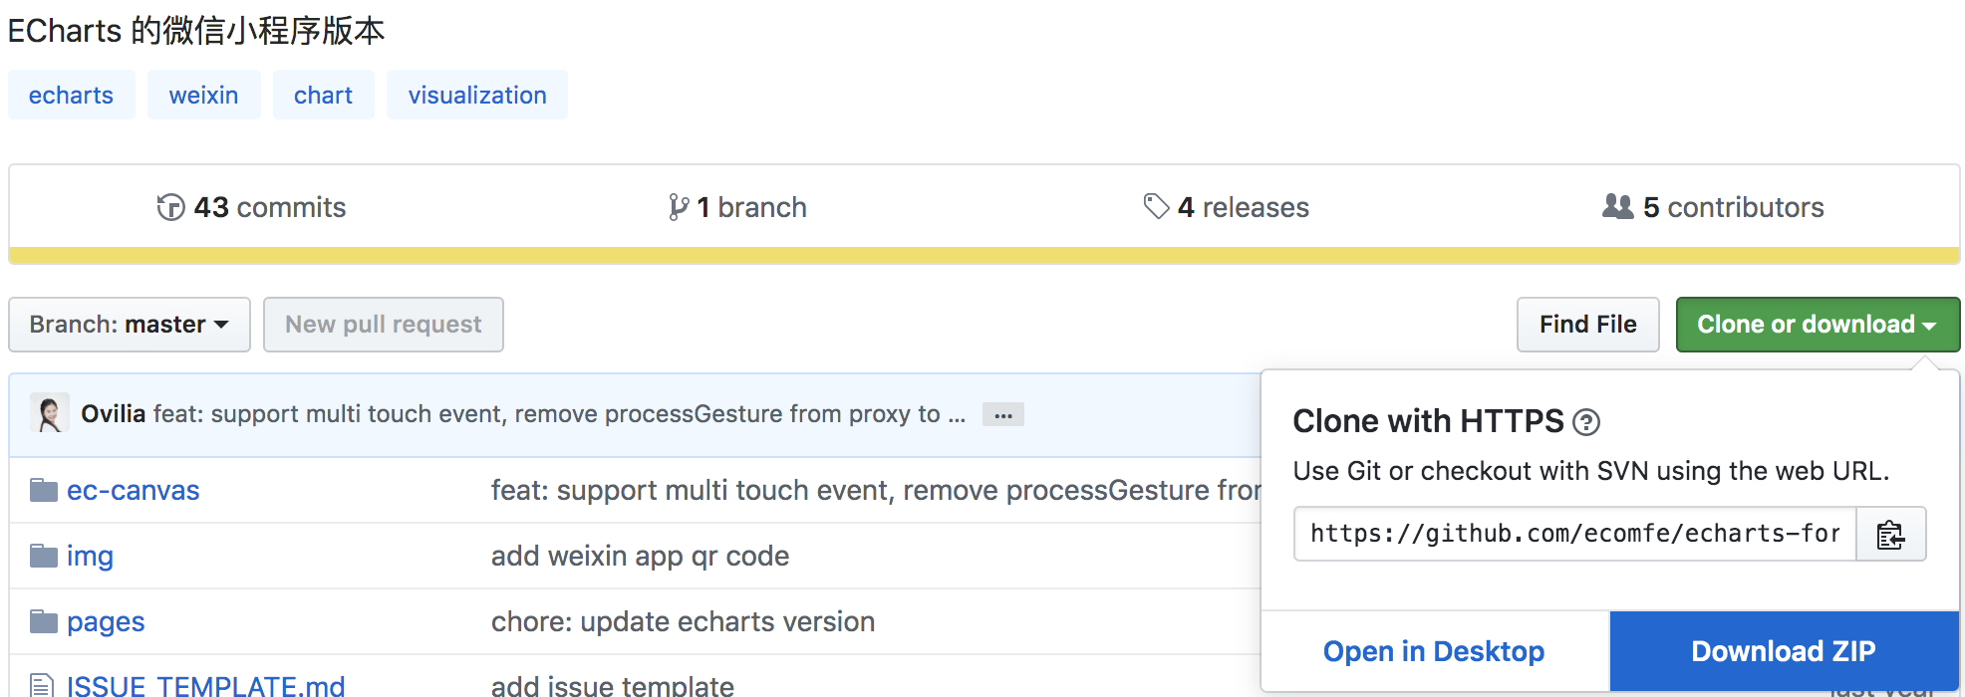This screenshot has height=697, width=1965.
Task: Open the pages folder link
Action: click(x=106, y=622)
